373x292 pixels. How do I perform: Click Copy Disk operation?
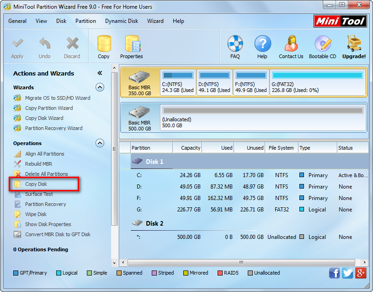click(36, 184)
